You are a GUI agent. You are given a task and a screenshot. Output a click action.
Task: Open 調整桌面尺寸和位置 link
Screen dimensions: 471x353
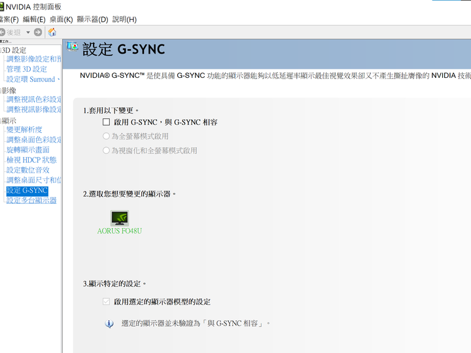(34, 180)
